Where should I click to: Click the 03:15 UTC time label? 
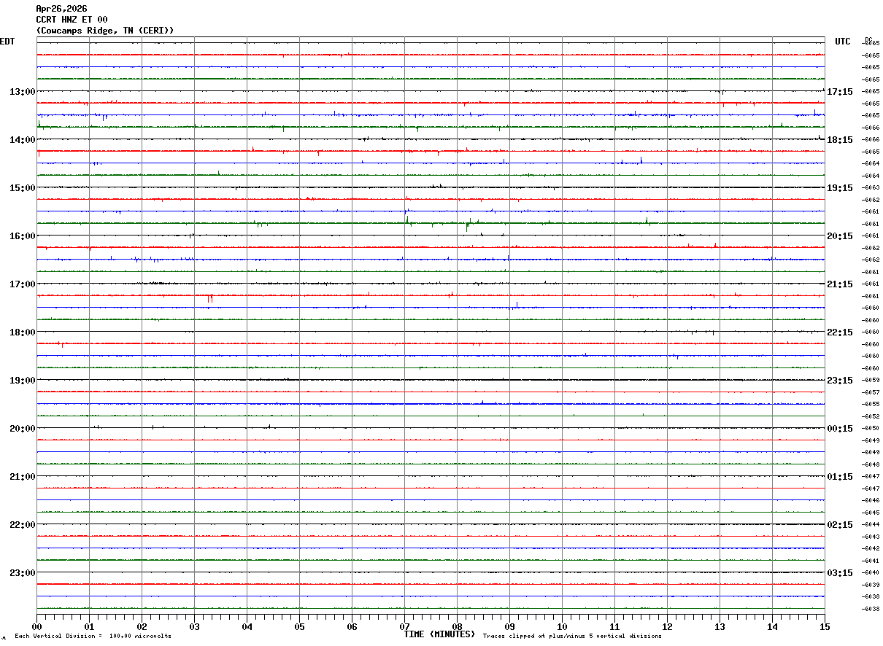(x=840, y=572)
